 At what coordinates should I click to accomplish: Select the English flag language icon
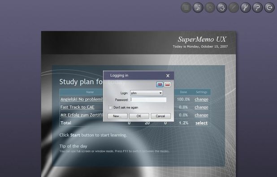tap(160, 84)
